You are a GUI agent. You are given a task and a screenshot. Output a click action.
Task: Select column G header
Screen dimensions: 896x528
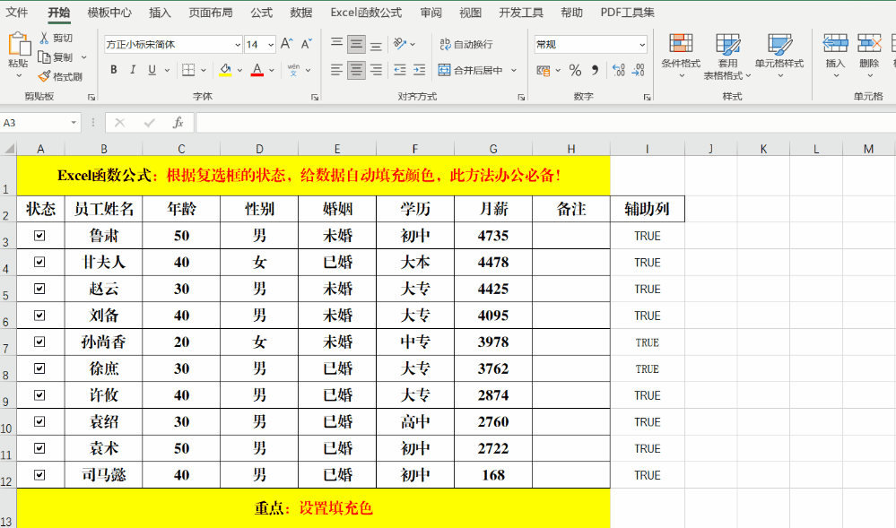493,149
